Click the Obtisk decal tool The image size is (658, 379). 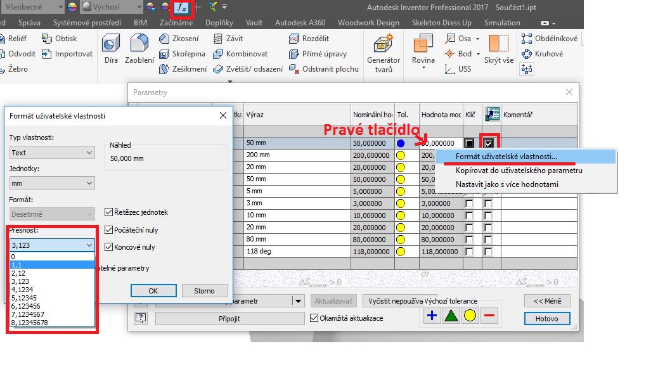coord(59,39)
